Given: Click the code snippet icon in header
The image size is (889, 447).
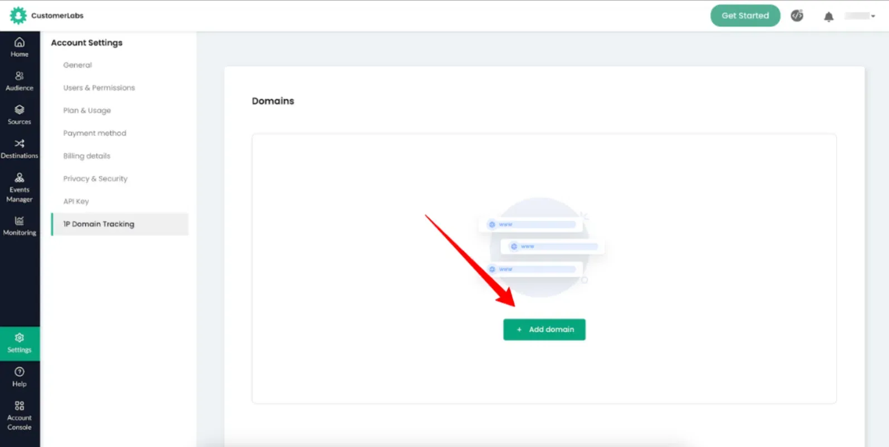Looking at the screenshot, I should coord(797,16).
